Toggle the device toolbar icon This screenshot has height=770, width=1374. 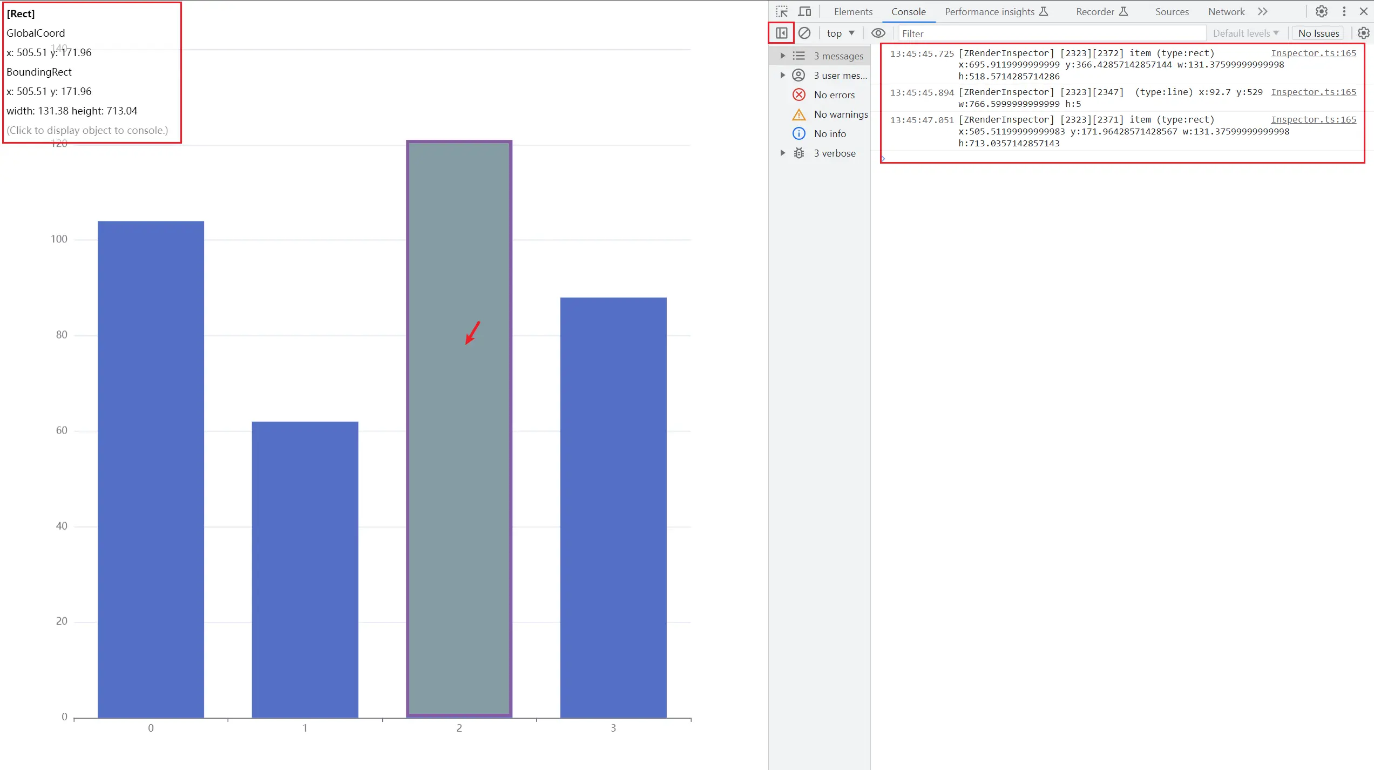(804, 12)
